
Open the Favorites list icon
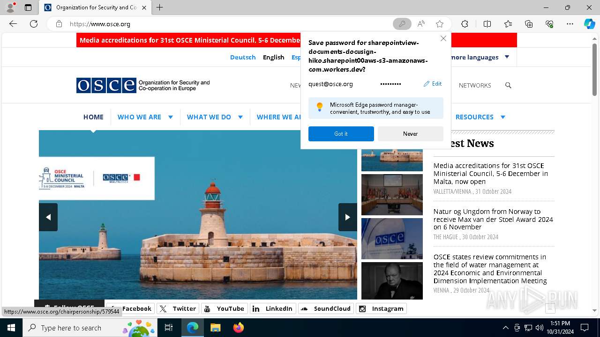(x=508, y=24)
